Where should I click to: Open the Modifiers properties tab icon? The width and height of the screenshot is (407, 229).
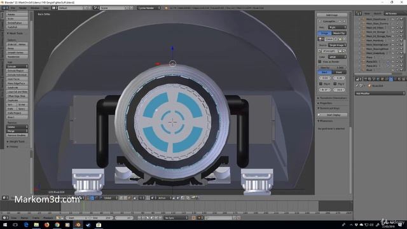click(391, 79)
